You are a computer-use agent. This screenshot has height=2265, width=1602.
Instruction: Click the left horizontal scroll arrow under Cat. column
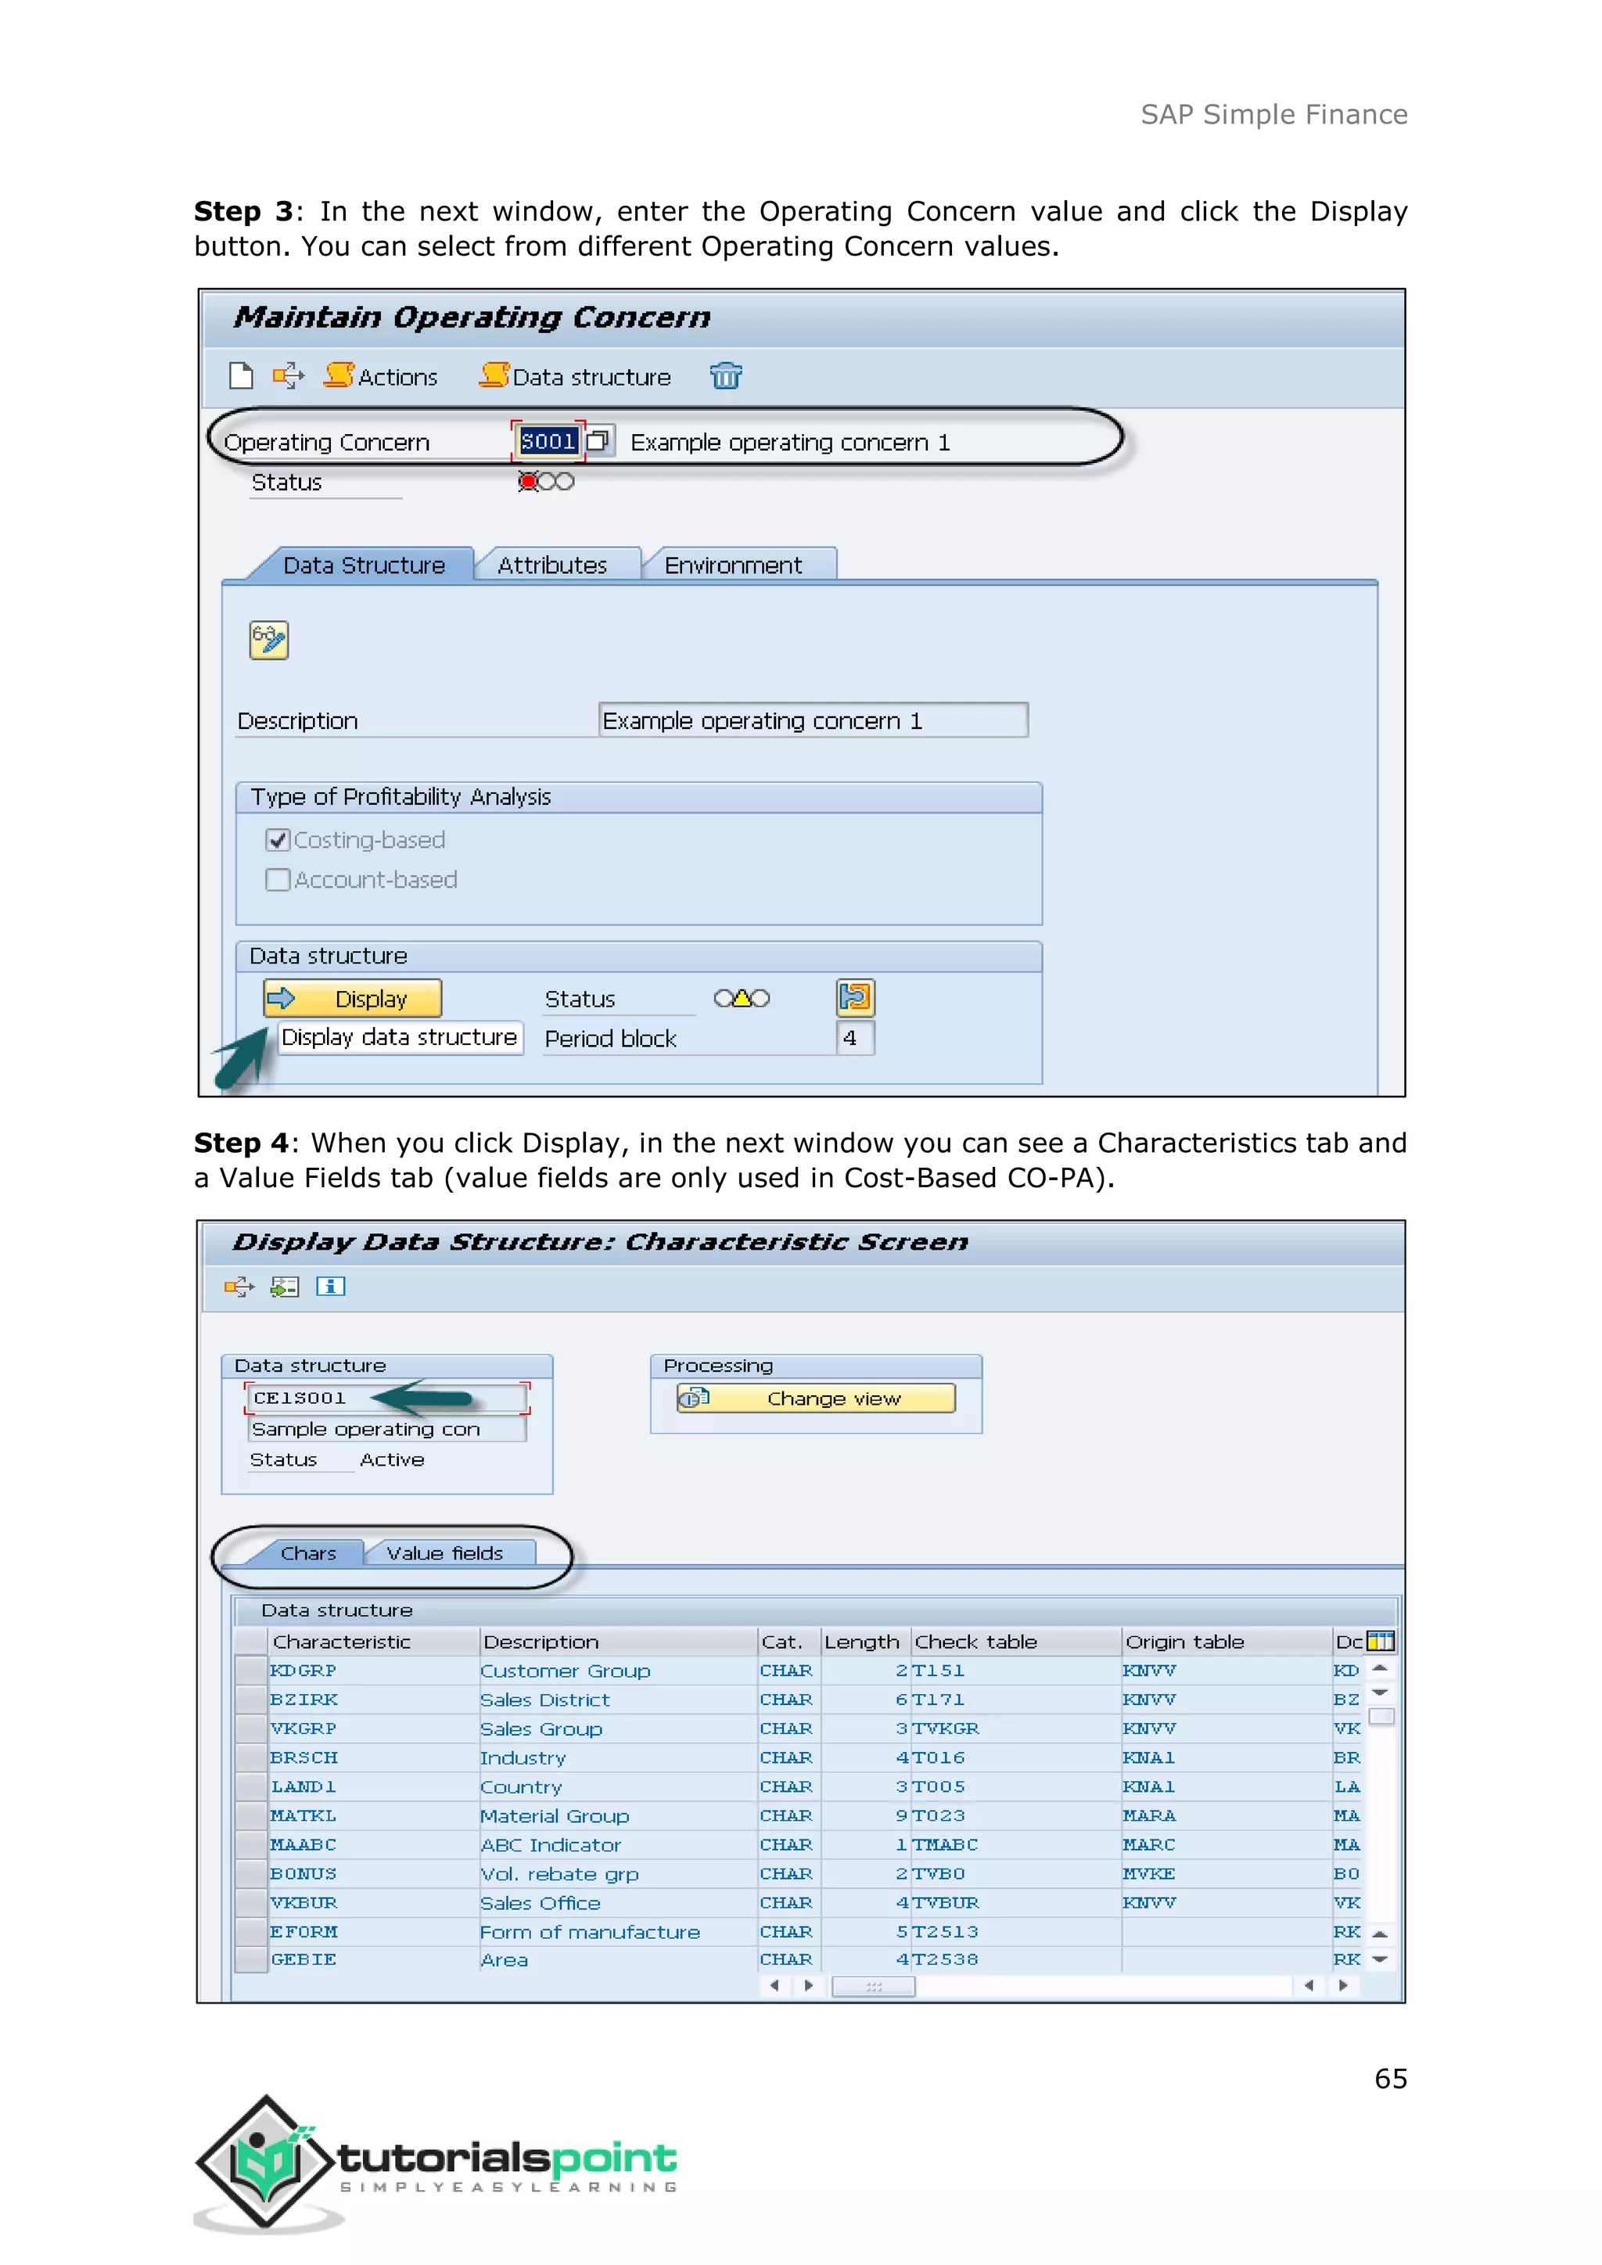(x=774, y=1986)
